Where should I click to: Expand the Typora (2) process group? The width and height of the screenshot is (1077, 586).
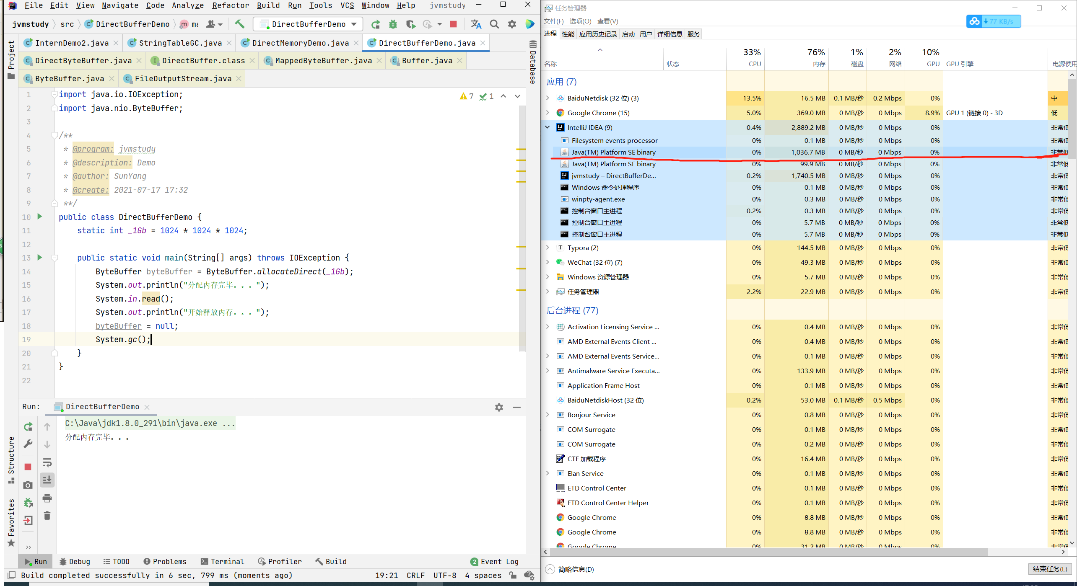(x=548, y=248)
